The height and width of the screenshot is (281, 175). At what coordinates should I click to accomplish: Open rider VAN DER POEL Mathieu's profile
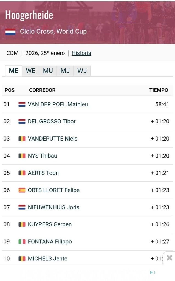58,105
